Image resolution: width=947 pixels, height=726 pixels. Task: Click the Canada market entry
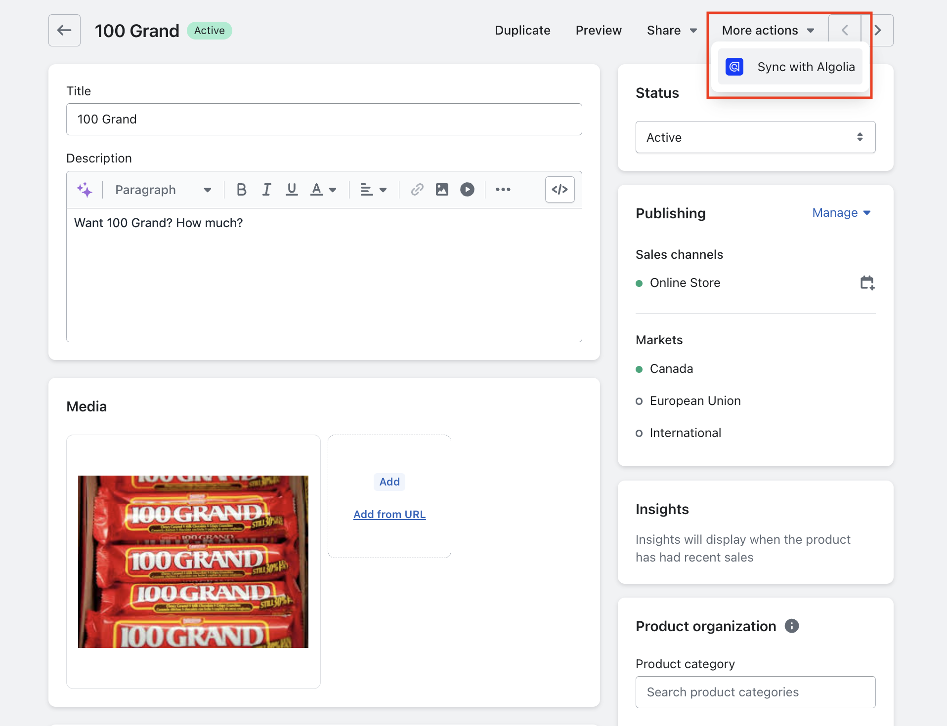[671, 369]
